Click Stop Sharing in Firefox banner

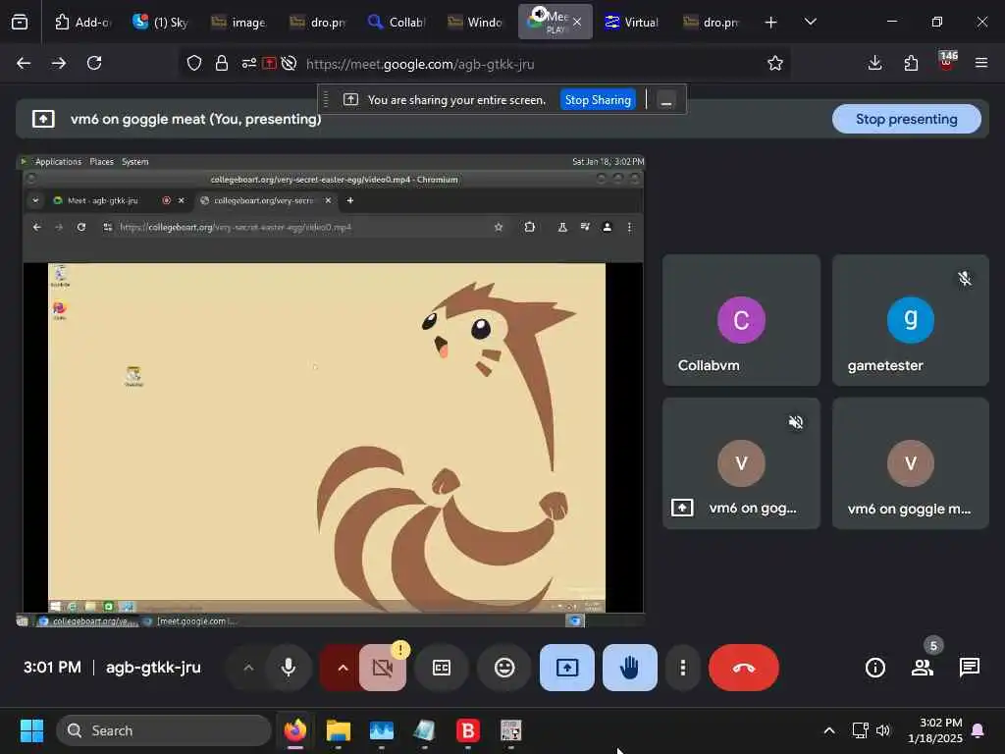click(598, 100)
